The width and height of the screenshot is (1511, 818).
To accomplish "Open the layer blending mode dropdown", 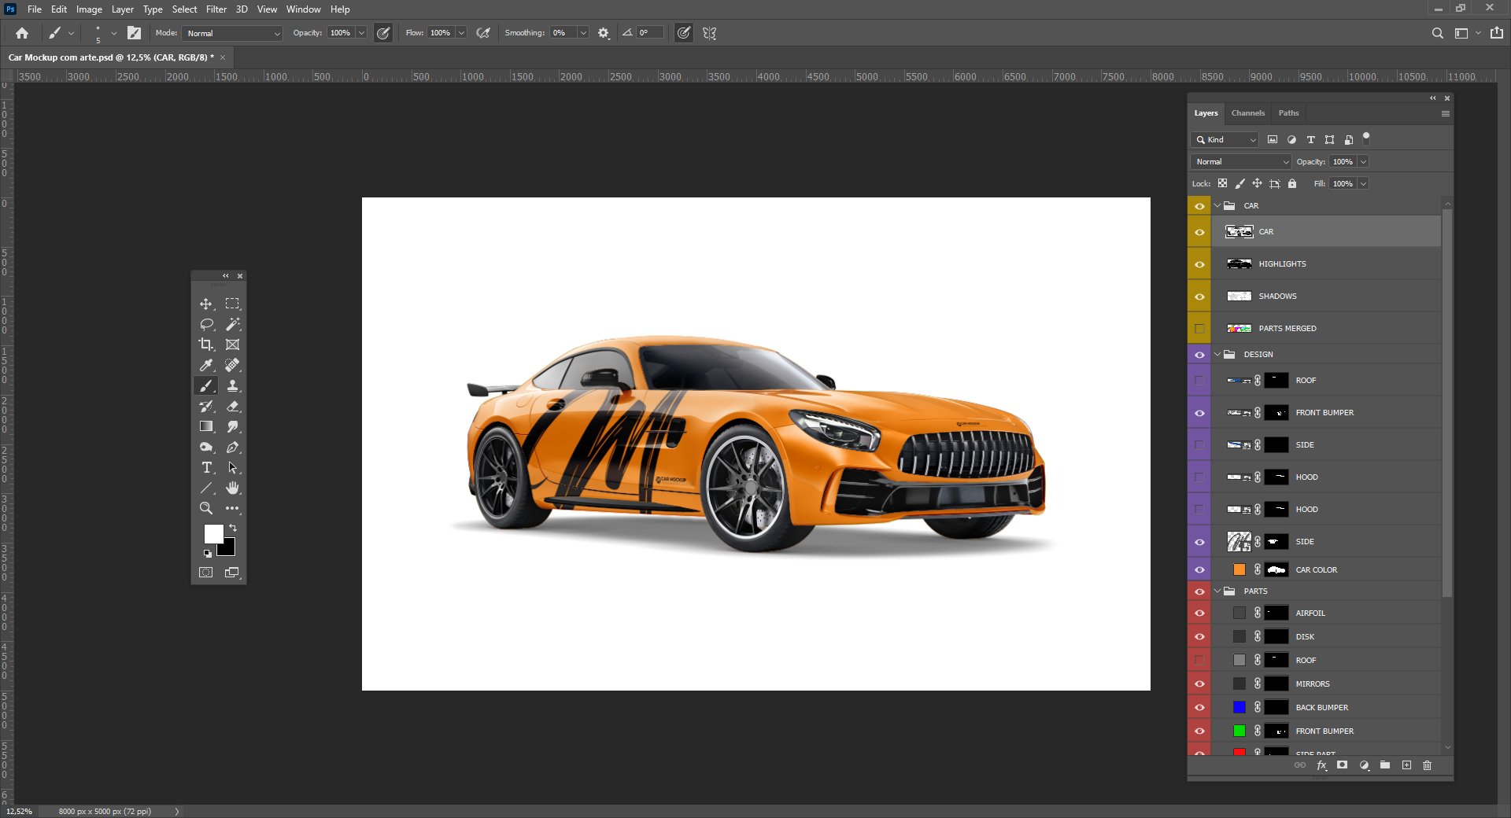I will pos(1240,161).
